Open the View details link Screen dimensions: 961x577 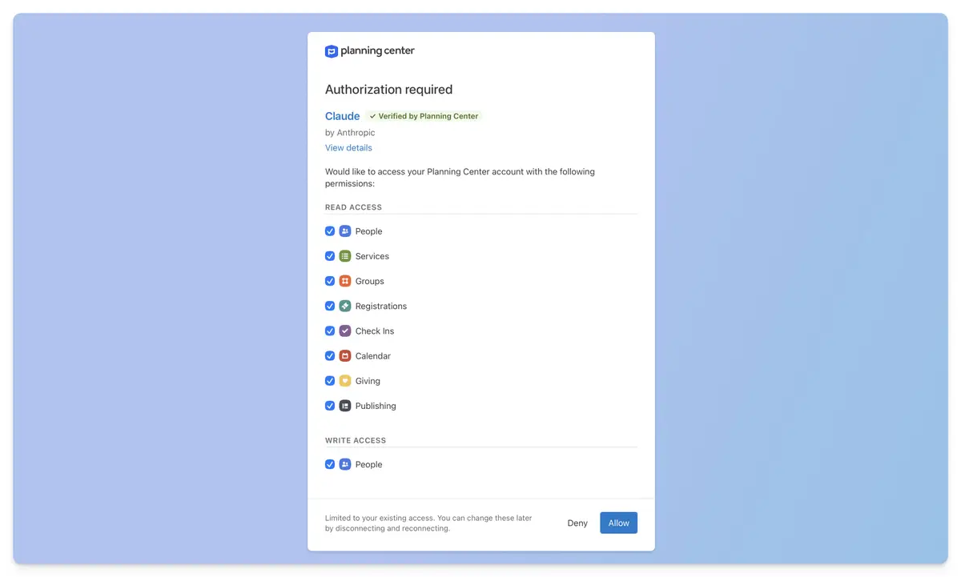coord(348,148)
